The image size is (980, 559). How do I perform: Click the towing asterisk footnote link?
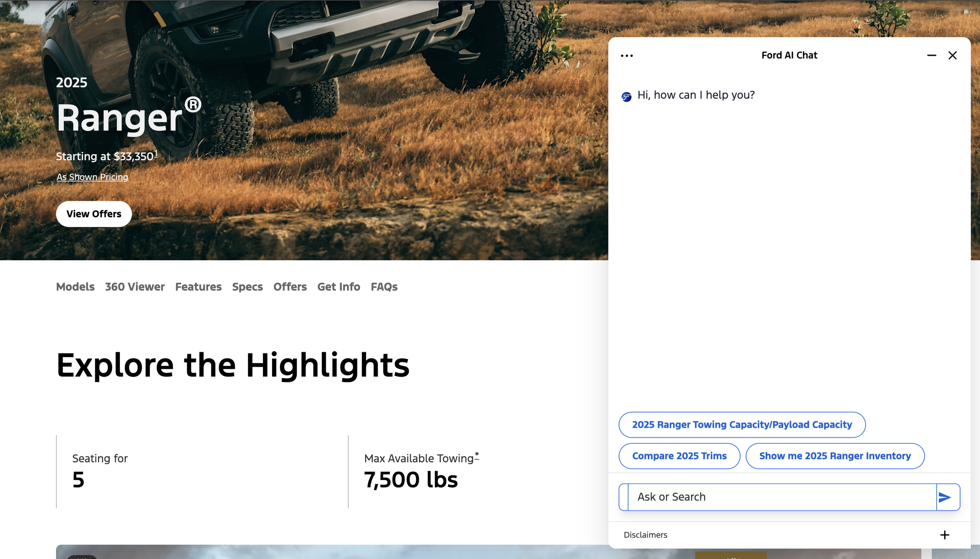point(477,455)
